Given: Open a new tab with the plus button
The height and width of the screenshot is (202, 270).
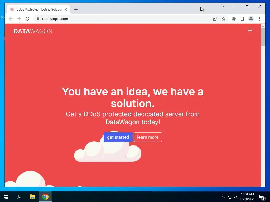Looking at the screenshot, I should click(76, 9).
